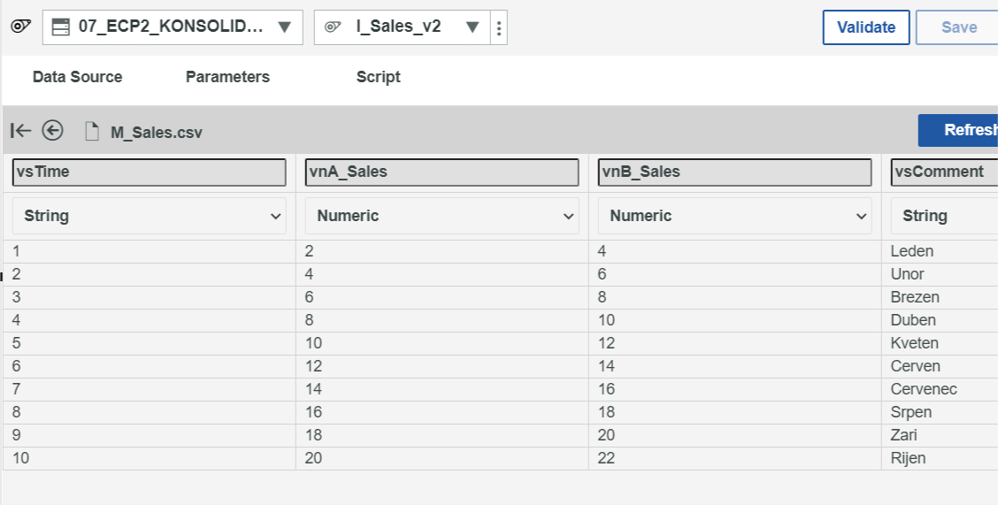Select the comment cell 'Leden'
The width and height of the screenshot is (998, 505).
click(940, 251)
